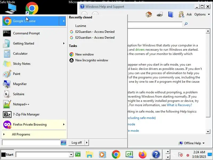The height and width of the screenshot is (160, 213).
Task: Open Chrome from the taskbar
Action: coord(116,155)
